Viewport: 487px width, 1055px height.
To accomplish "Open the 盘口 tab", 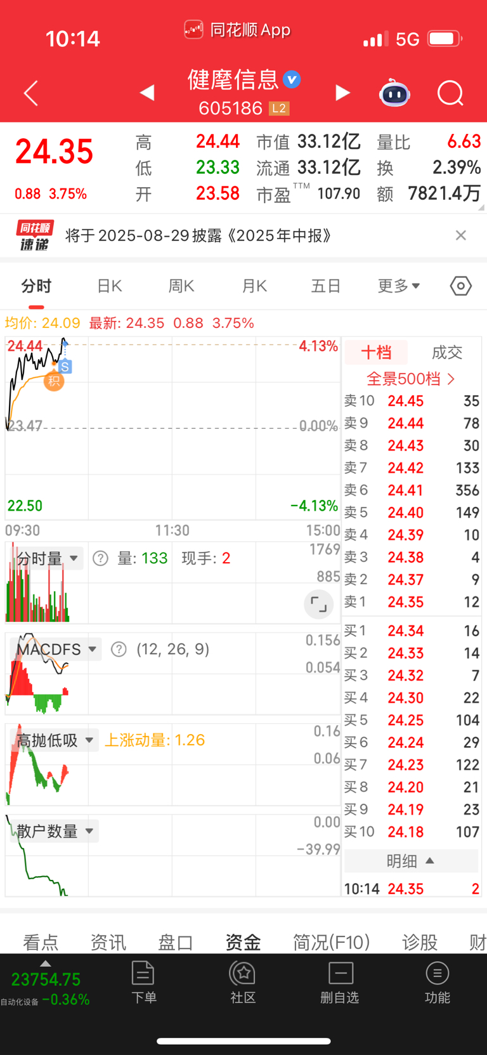I will [176, 942].
